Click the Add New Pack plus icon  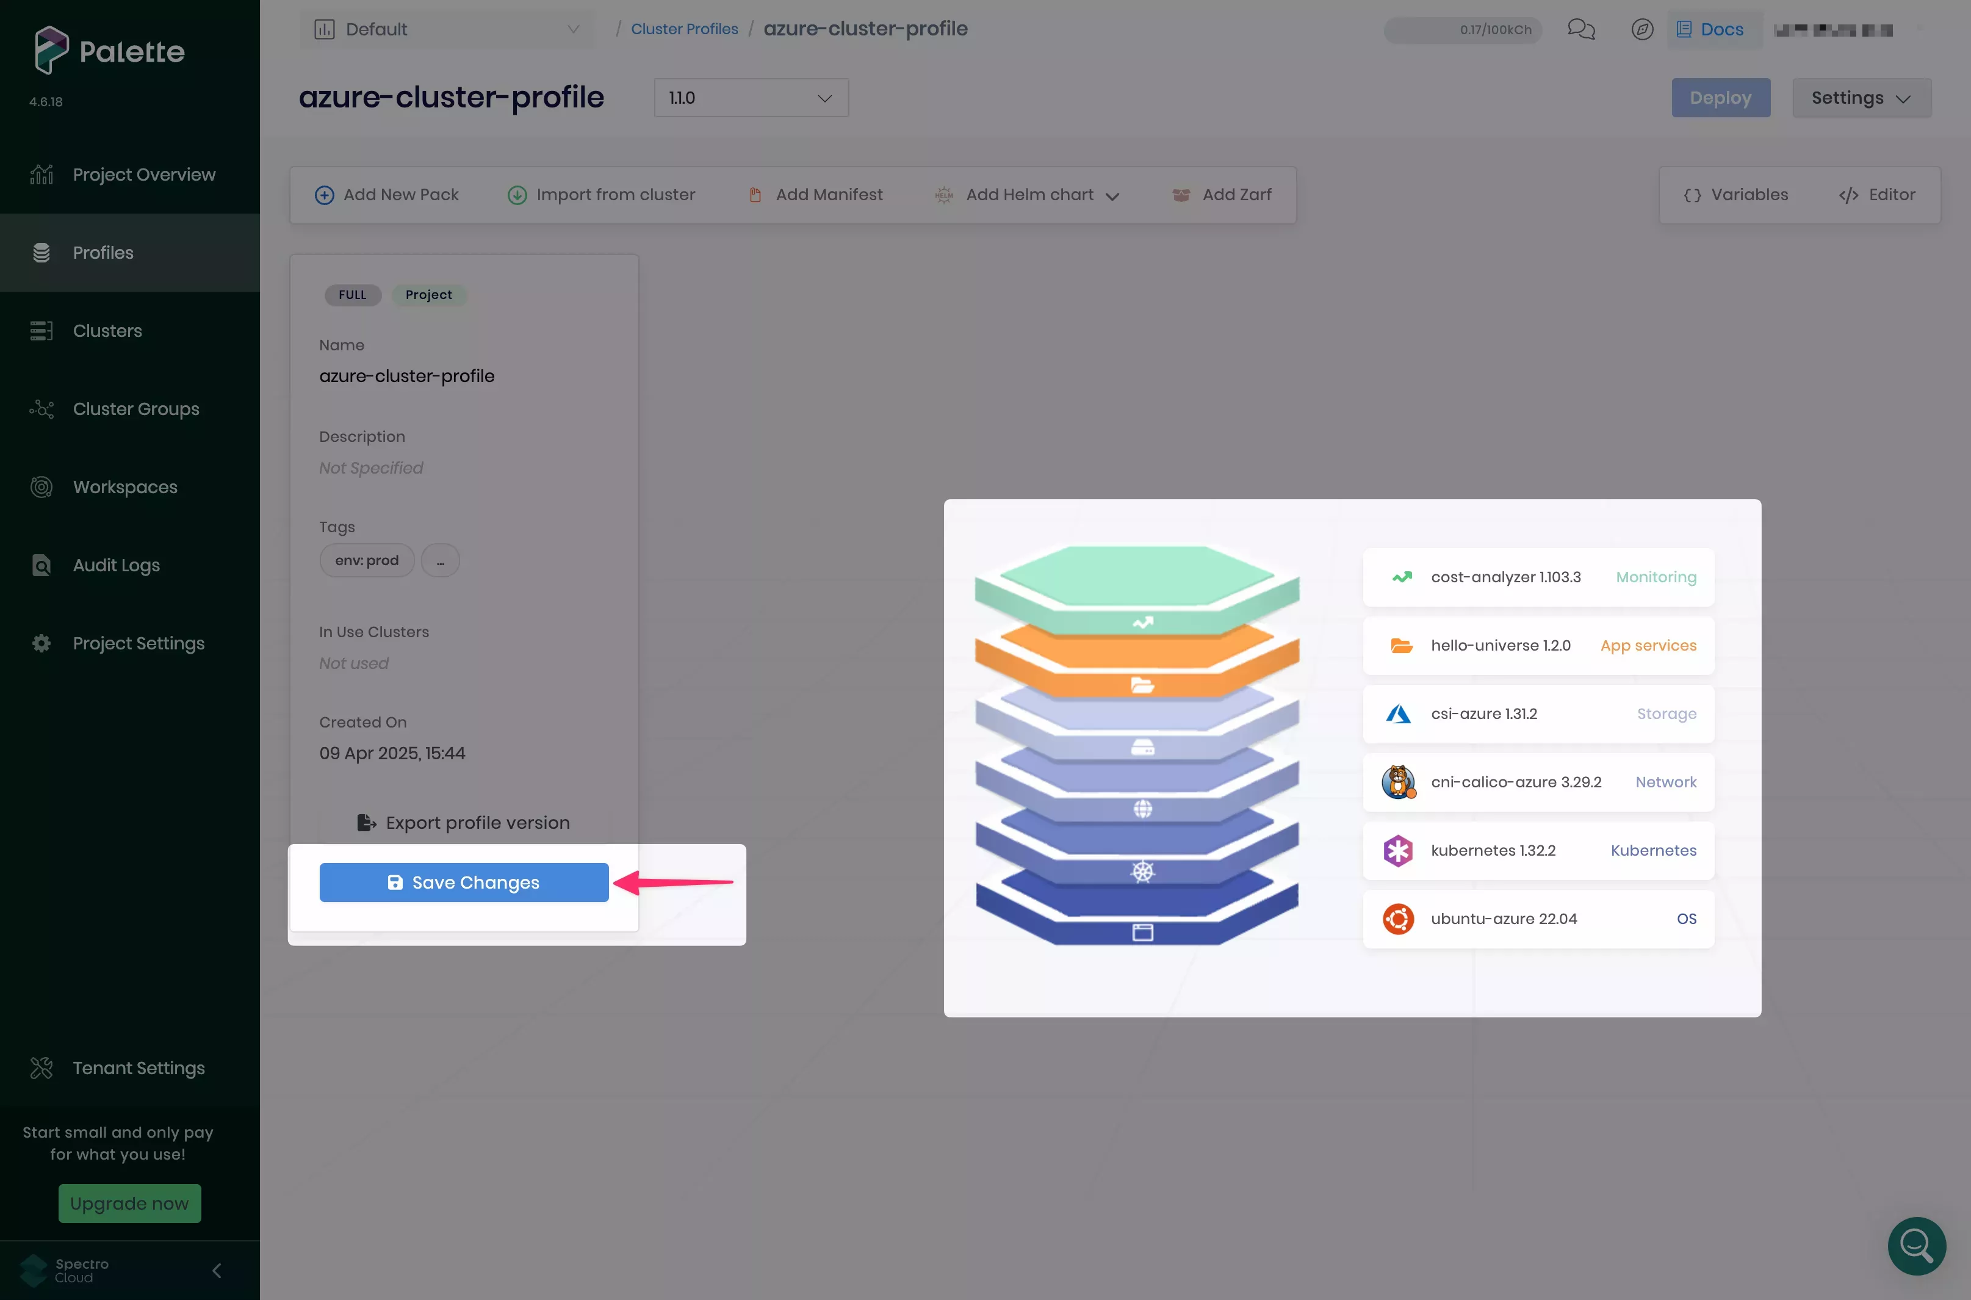coord(323,195)
